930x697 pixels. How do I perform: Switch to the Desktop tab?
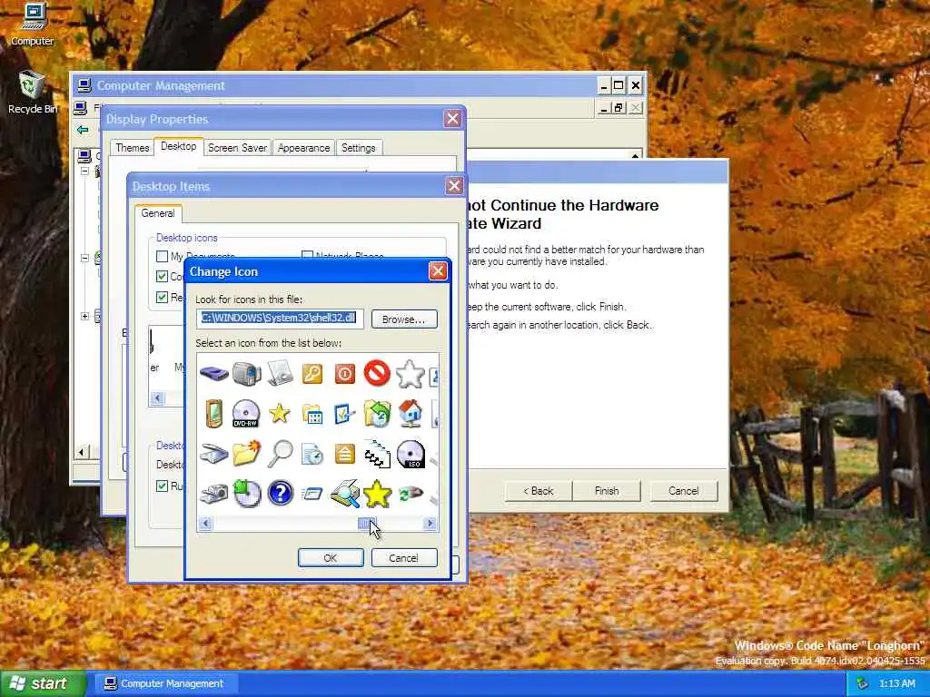tap(179, 146)
